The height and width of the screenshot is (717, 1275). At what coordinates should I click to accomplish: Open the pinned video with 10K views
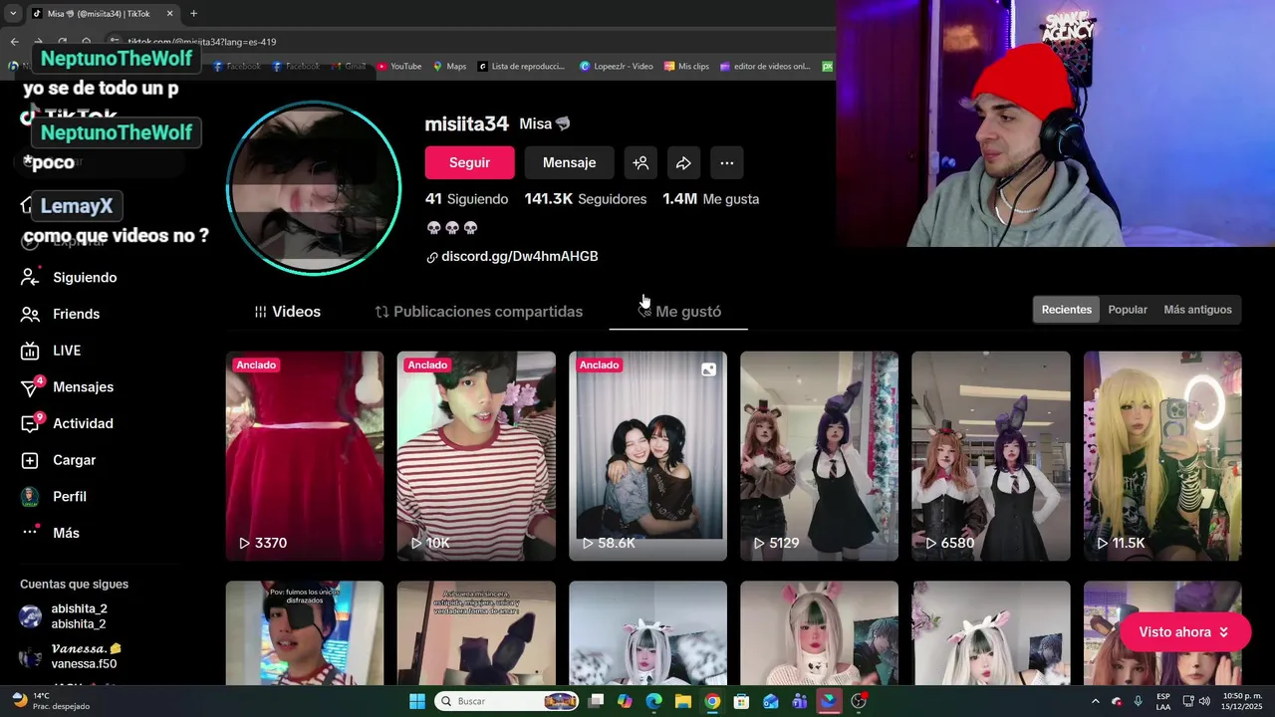(x=476, y=456)
